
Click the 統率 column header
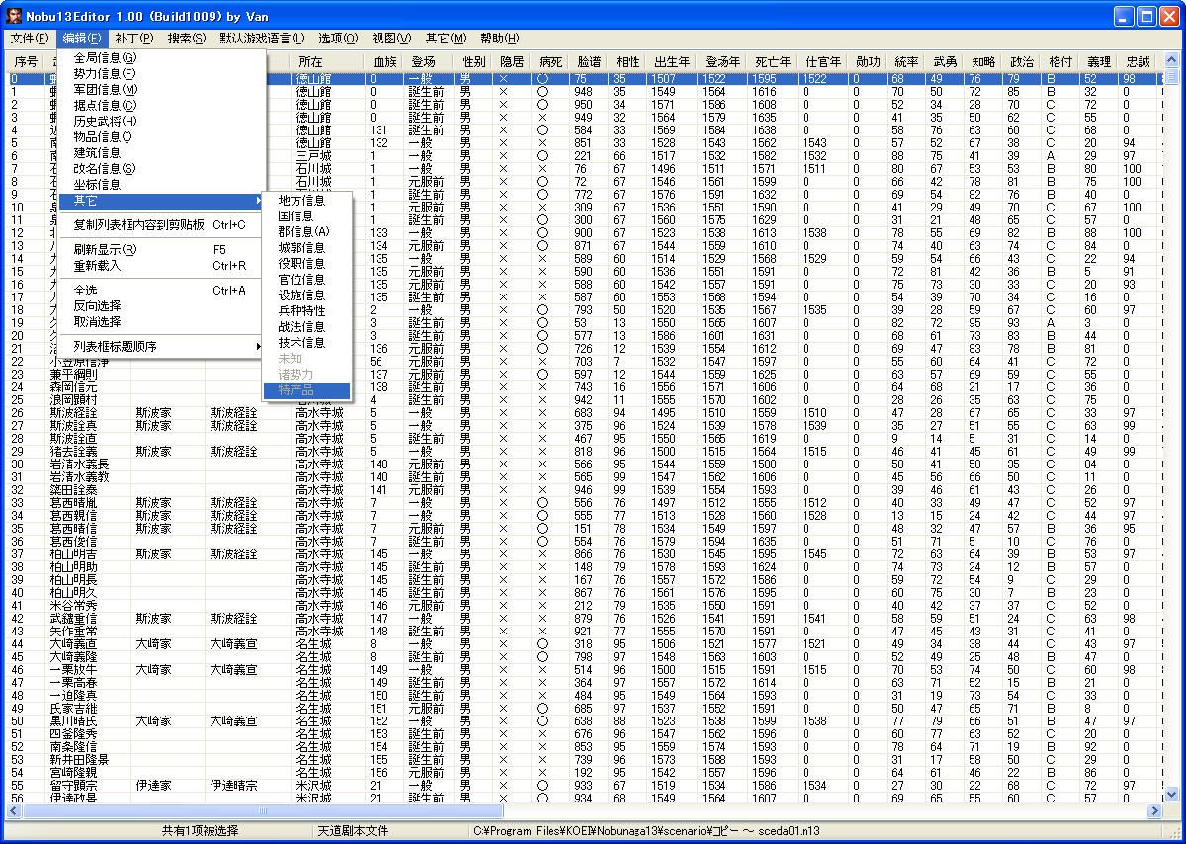[906, 62]
